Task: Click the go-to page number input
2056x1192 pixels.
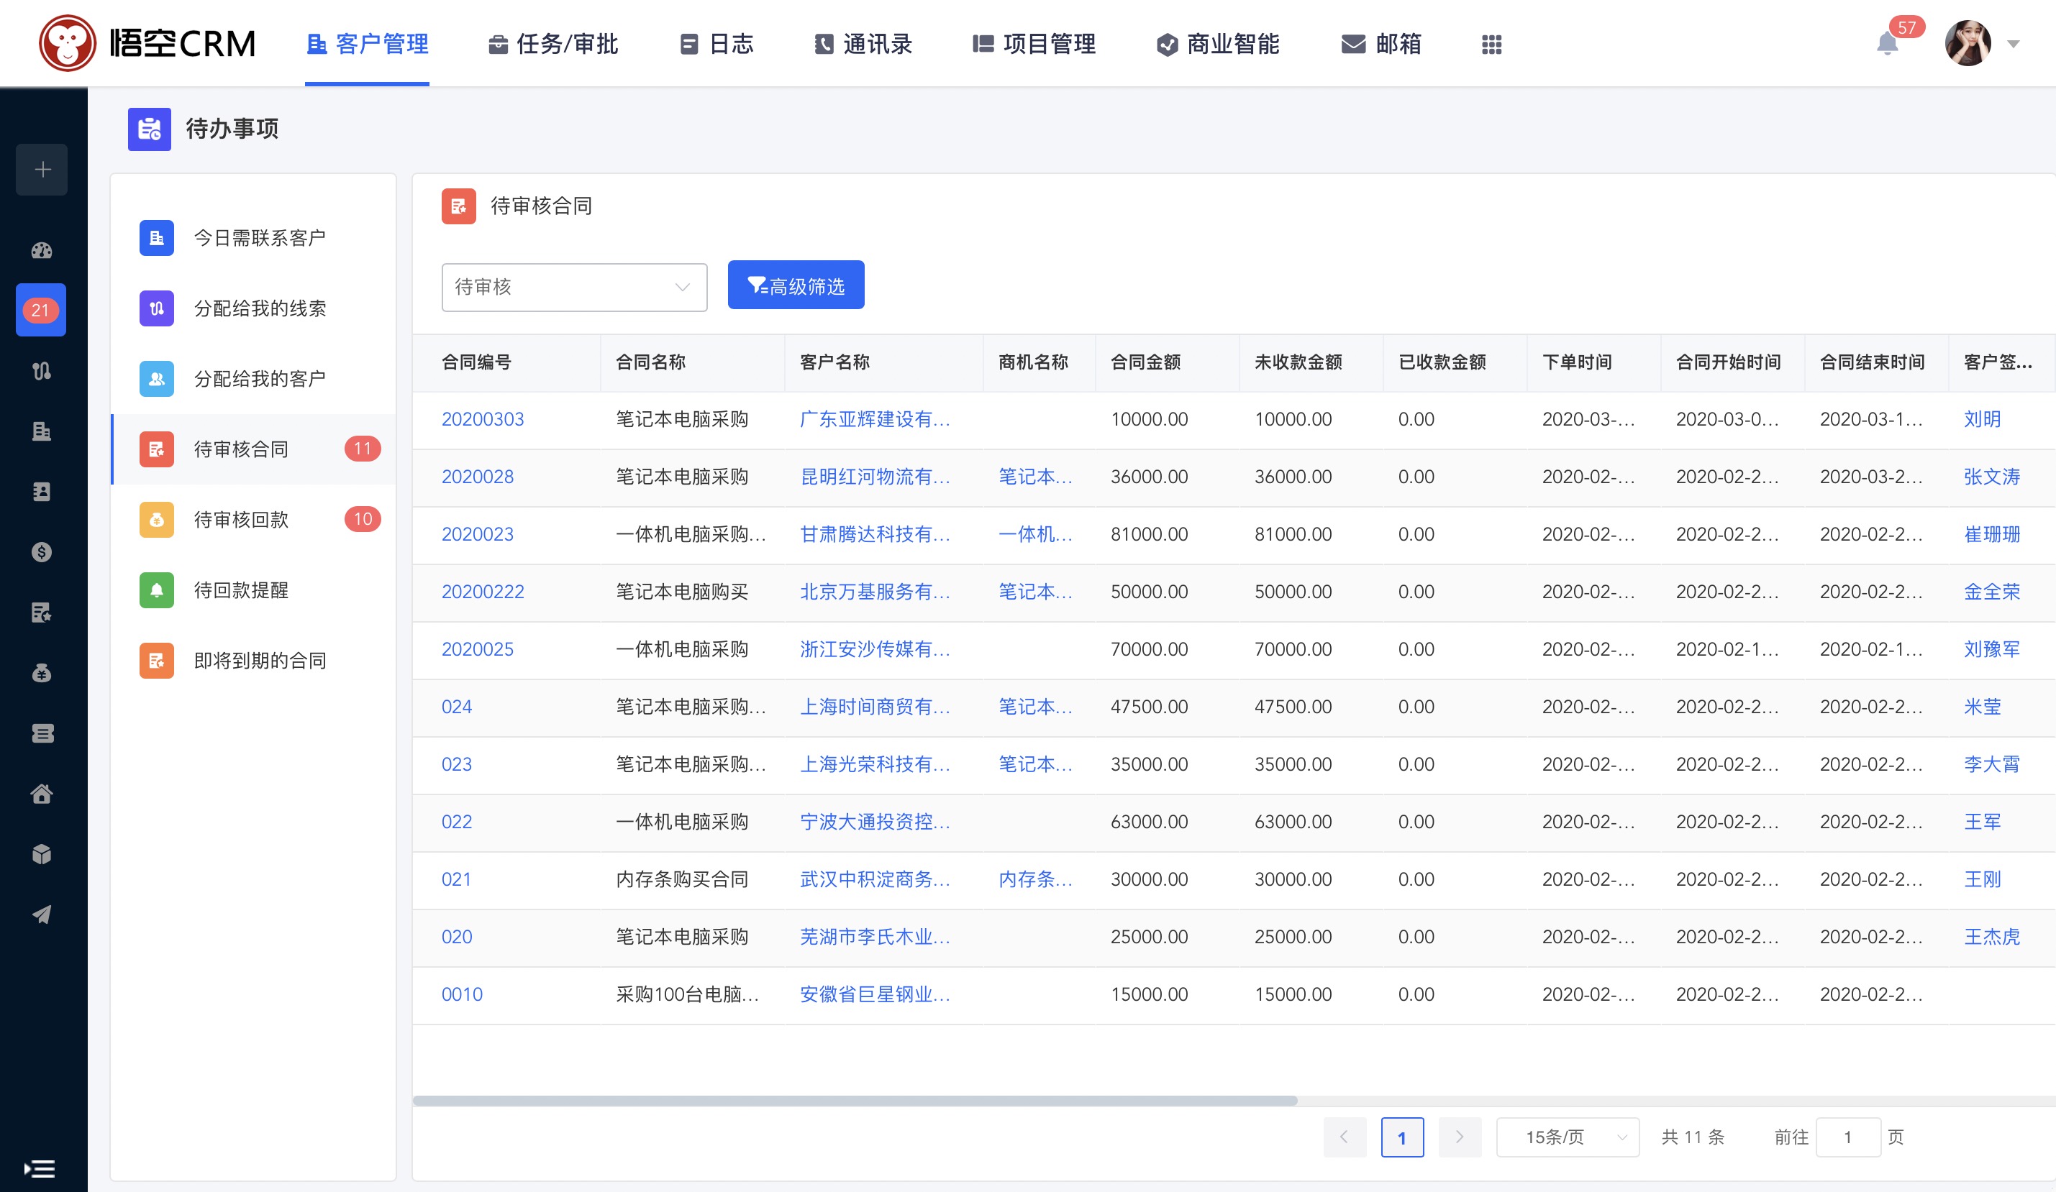Action: tap(1847, 1137)
